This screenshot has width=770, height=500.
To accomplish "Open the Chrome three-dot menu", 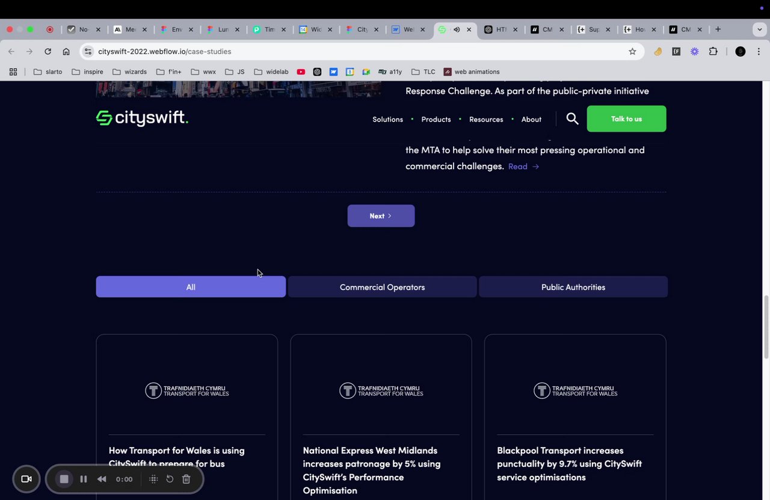I will tap(759, 52).
